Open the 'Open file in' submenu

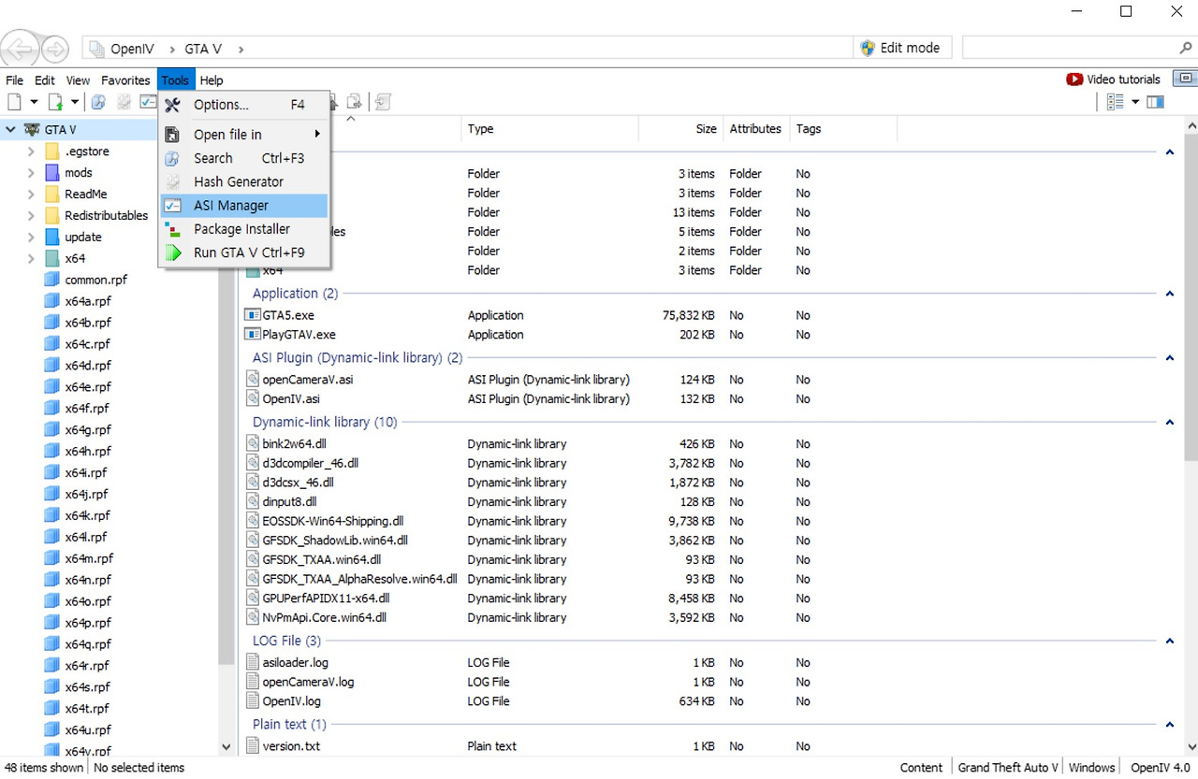tap(244, 135)
